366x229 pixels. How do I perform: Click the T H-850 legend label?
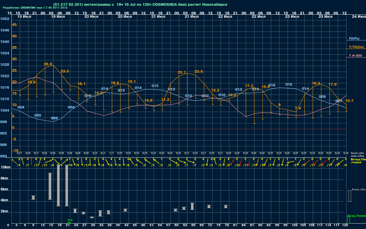355,56
